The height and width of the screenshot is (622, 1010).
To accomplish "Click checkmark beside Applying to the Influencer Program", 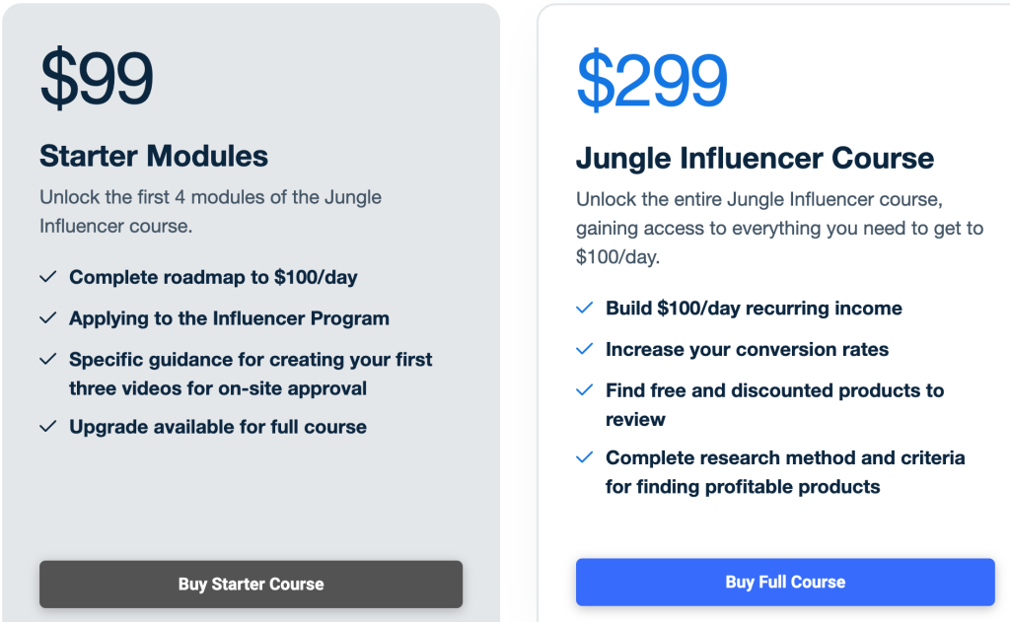I will (x=48, y=318).
